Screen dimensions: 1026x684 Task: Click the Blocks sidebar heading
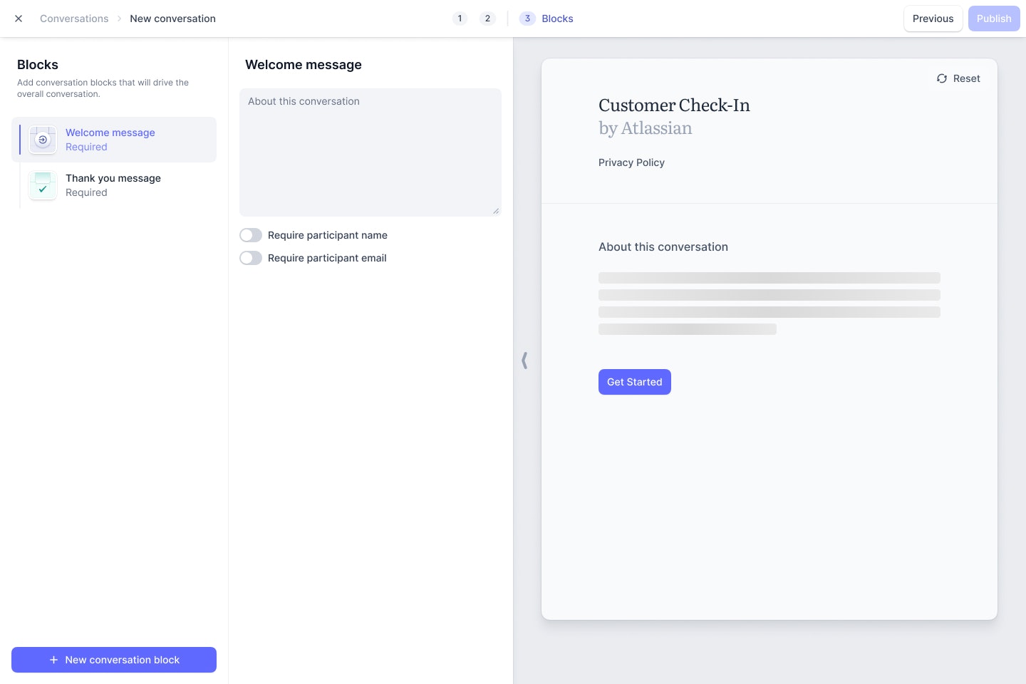click(38, 65)
